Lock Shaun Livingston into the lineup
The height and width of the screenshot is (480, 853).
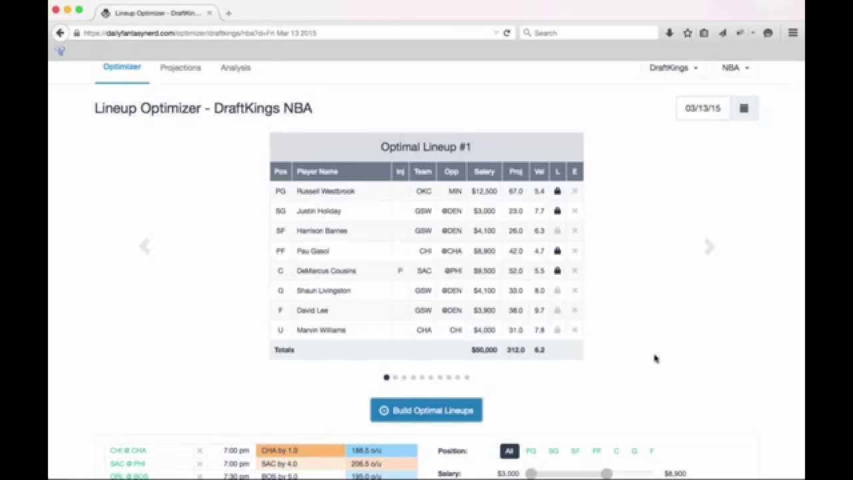click(557, 291)
